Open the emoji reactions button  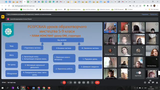(79, 82)
